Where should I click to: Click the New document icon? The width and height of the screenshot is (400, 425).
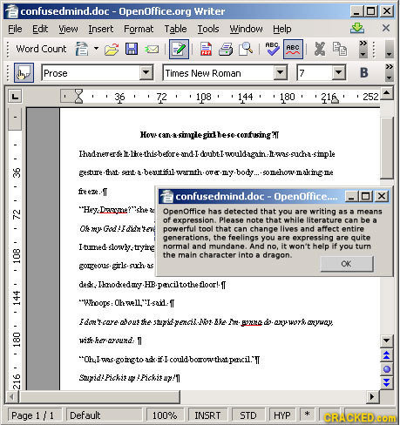82,49
